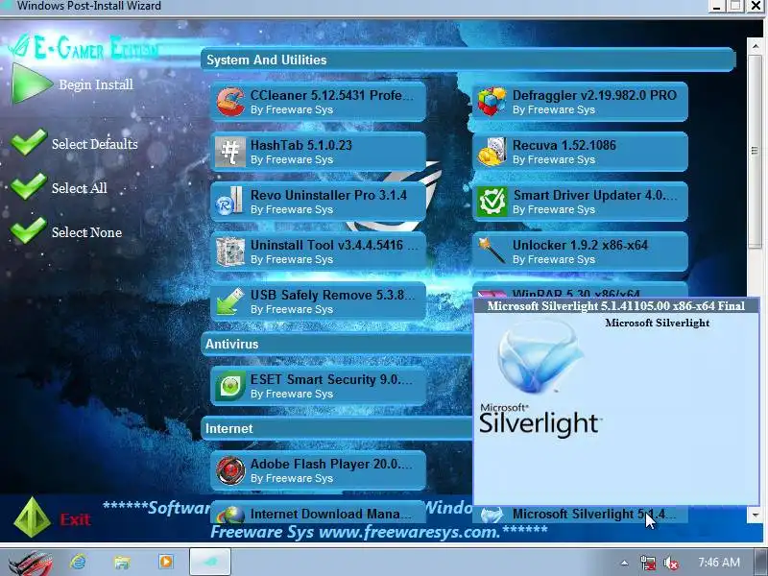Click the green Exit diamond icon
The height and width of the screenshot is (576, 768).
coord(33,517)
